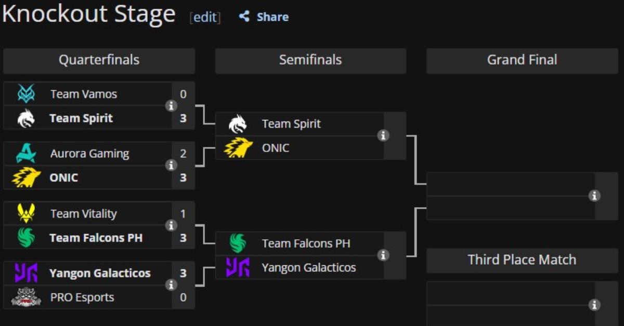
Task: Select Team Falcons PH in the Semifinals
Action: pyautogui.click(x=306, y=243)
